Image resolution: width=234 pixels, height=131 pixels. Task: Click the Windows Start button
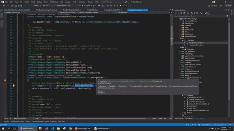coord(3,128)
